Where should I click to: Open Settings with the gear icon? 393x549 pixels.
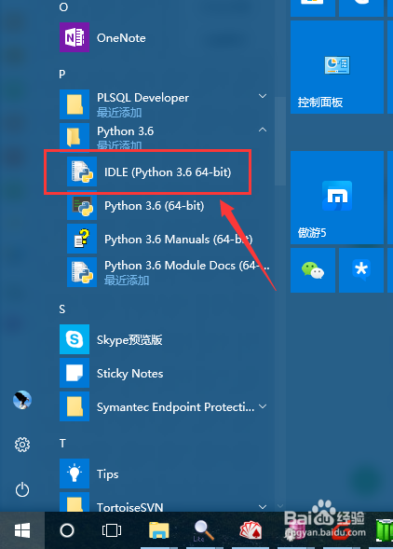click(x=22, y=445)
